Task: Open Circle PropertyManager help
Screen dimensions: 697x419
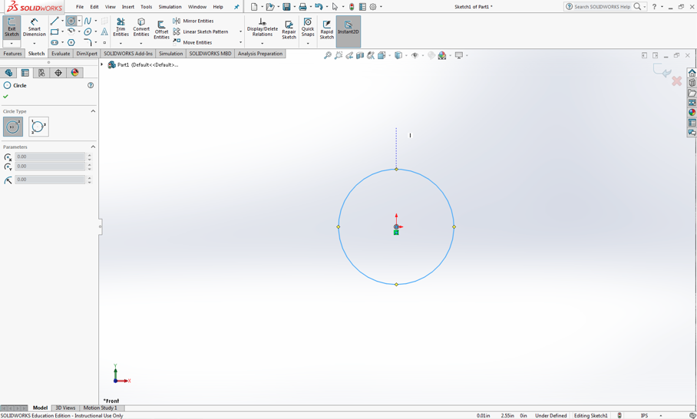Action: point(91,85)
